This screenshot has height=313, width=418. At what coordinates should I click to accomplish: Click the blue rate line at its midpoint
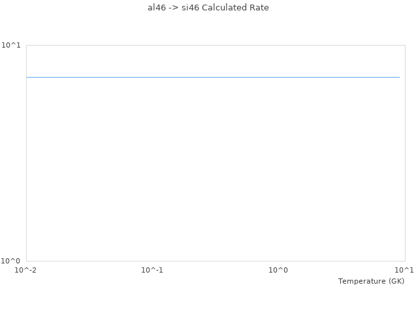pyautogui.click(x=213, y=77)
